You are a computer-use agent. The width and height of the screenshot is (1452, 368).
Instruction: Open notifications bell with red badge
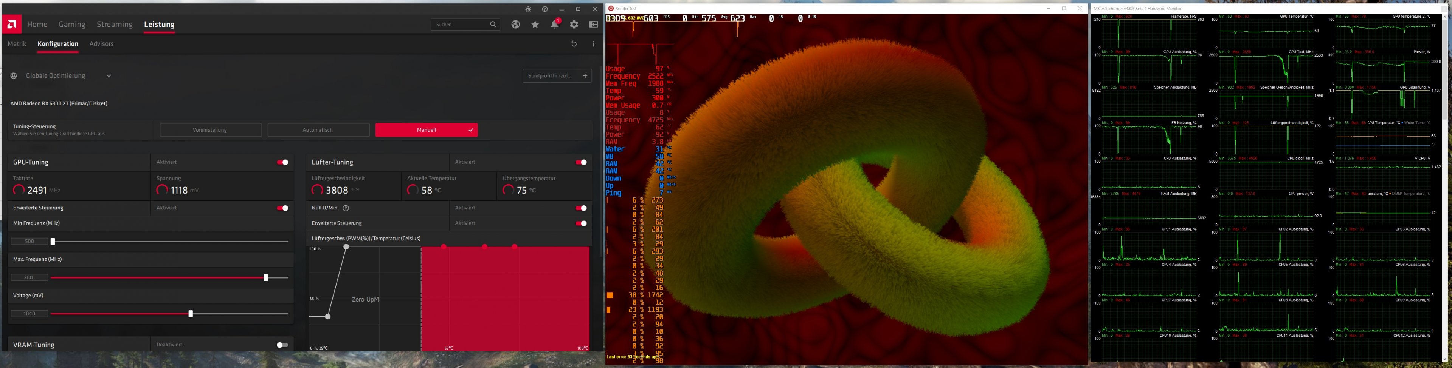click(x=555, y=24)
